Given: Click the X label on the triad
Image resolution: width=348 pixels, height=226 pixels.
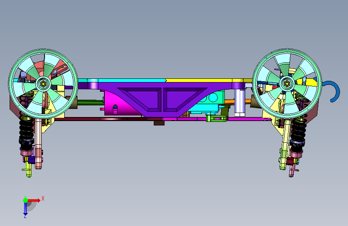Looking at the screenshot, I should [x=43, y=198].
